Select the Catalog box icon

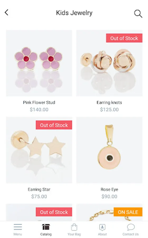click(46, 227)
